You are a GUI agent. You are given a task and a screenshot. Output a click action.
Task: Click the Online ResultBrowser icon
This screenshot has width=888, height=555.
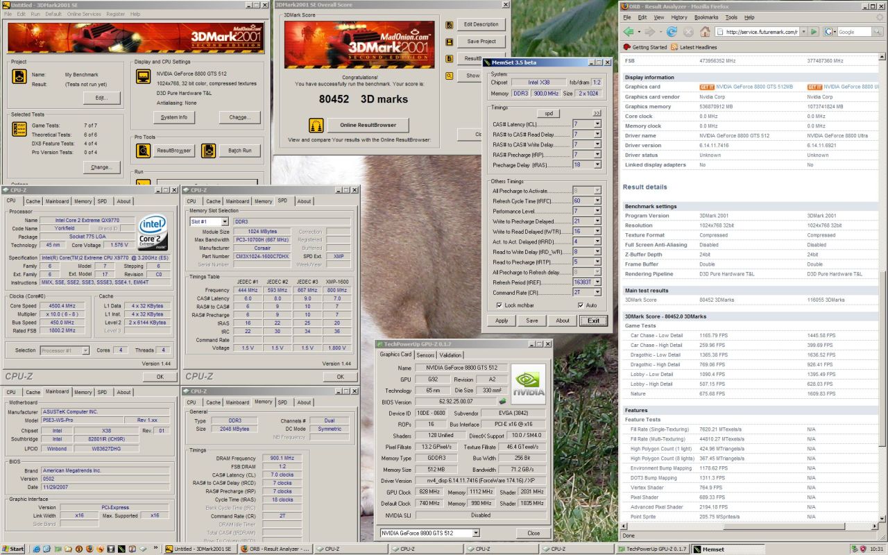[x=316, y=126]
